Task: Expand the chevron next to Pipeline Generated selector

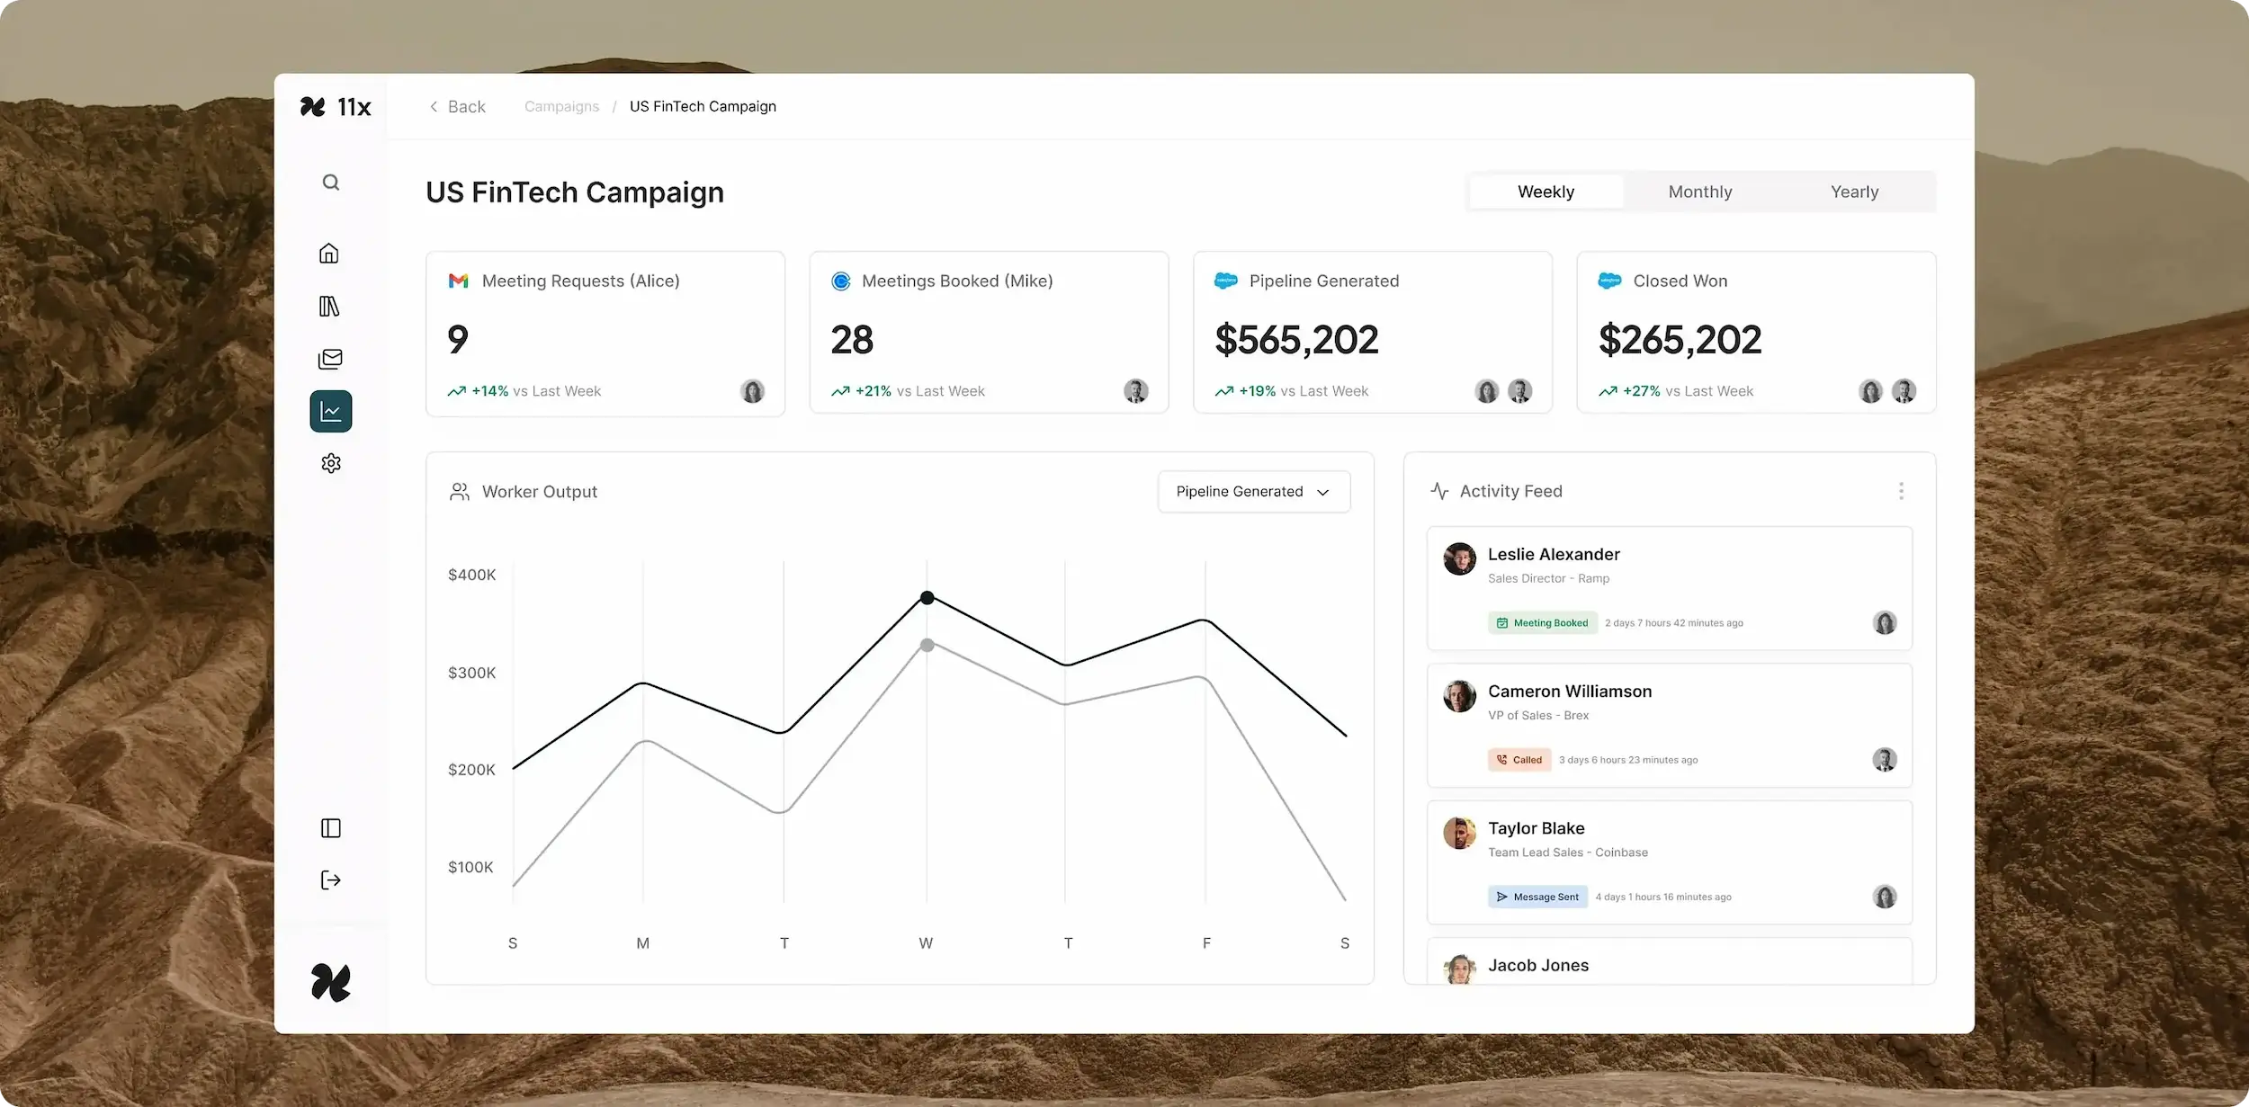Action: point(1322,492)
